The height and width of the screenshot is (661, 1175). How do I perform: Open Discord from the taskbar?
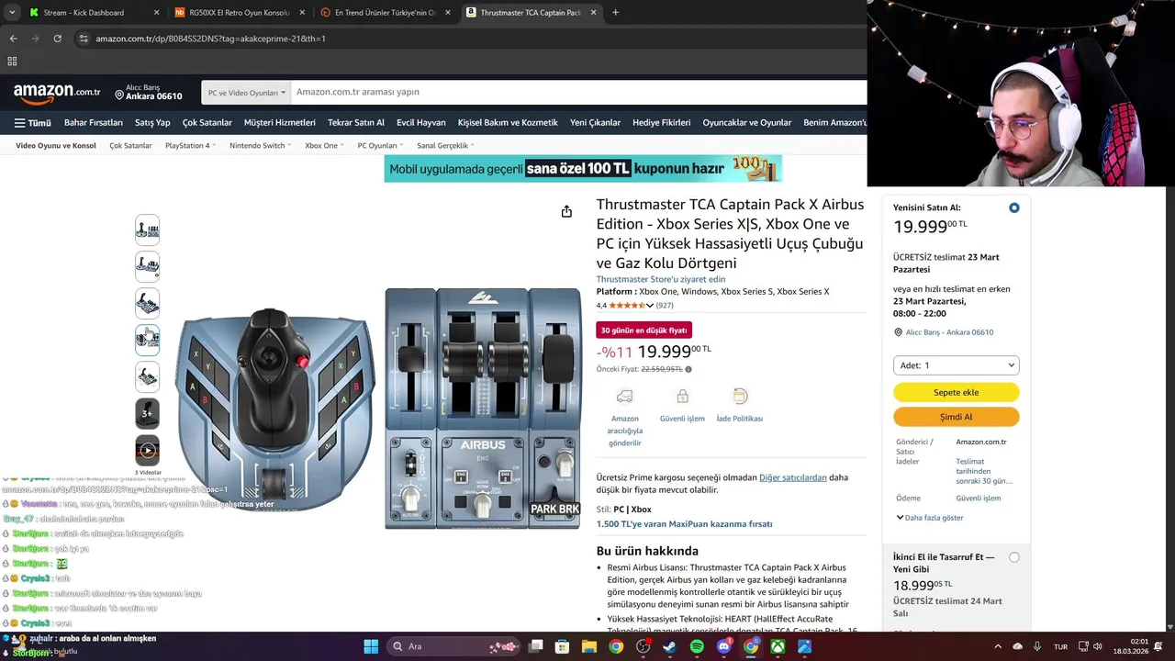723,646
